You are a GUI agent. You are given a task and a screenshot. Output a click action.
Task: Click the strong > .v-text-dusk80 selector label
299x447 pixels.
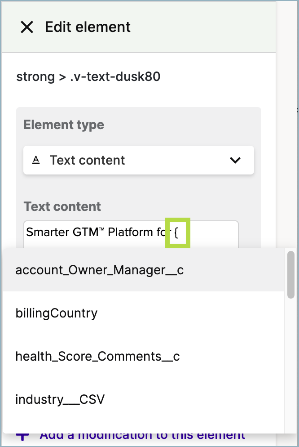pos(88,76)
